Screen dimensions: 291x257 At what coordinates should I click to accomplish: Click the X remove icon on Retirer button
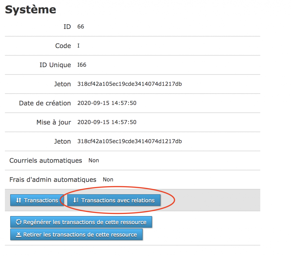19,235
